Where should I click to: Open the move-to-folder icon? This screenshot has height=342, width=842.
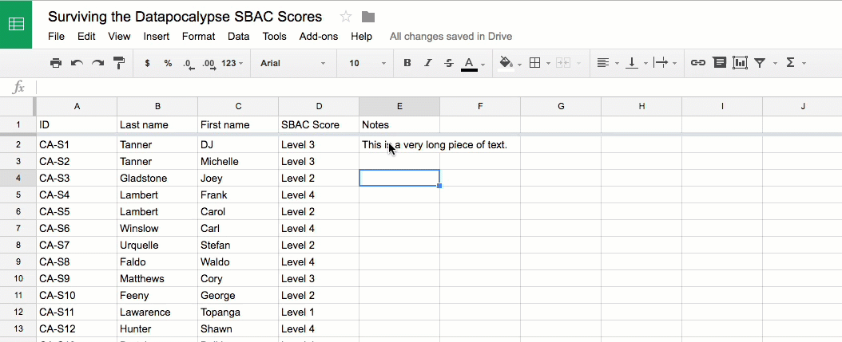[x=367, y=17]
